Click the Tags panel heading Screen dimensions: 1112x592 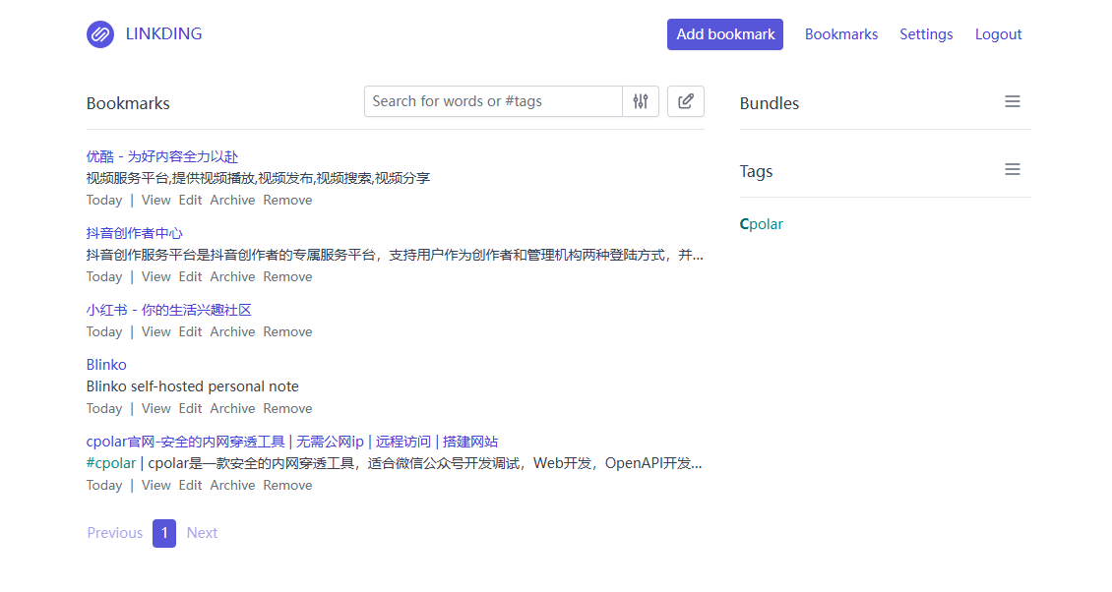tap(756, 171)
